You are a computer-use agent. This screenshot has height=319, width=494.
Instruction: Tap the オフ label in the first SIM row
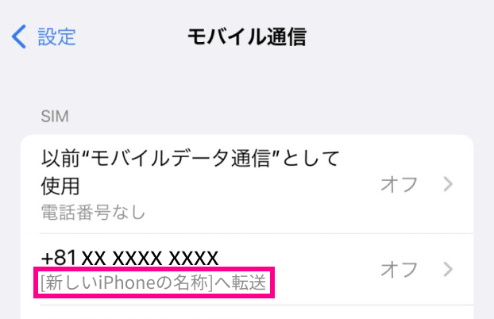point(399,185)
